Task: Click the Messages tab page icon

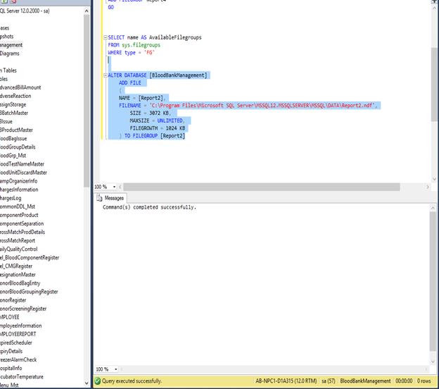Action: coord(99,198)
